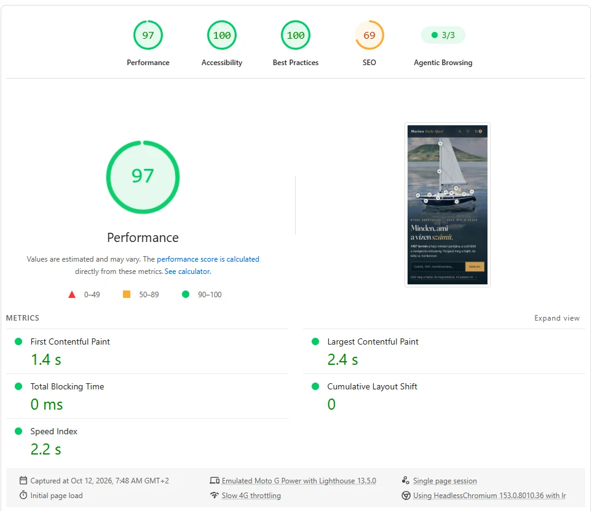Screen dimensions: 592x511
Task: Click the SEO score gauge 69
Action: 369,35
